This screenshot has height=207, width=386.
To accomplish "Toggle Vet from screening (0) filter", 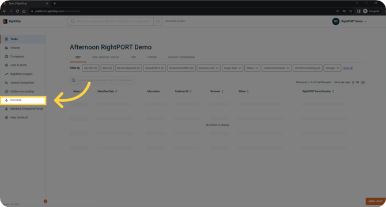I will tap(307, 68).
